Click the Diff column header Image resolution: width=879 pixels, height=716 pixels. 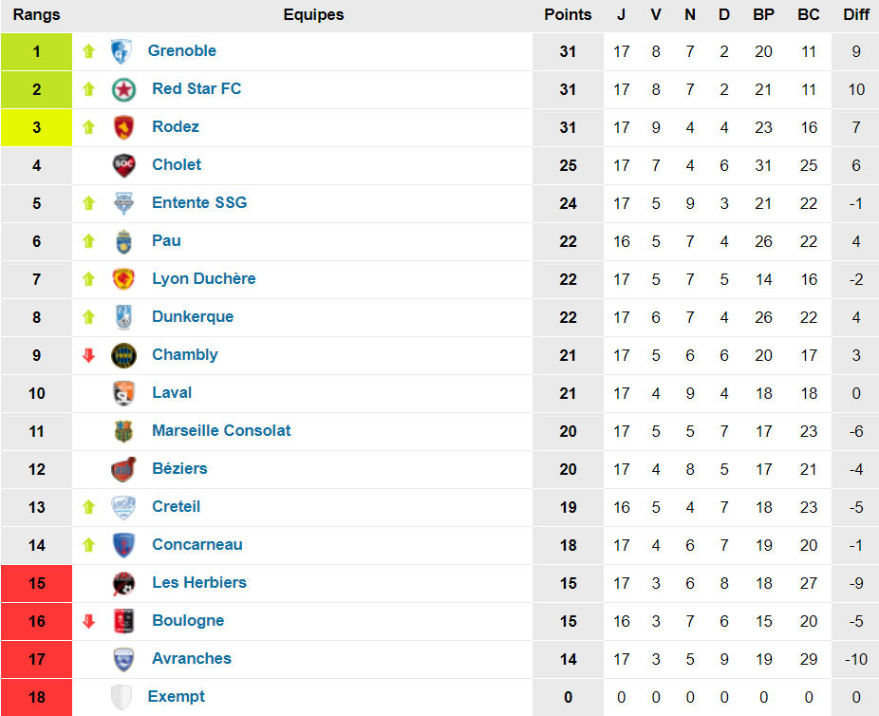click(x=855, y=14)
